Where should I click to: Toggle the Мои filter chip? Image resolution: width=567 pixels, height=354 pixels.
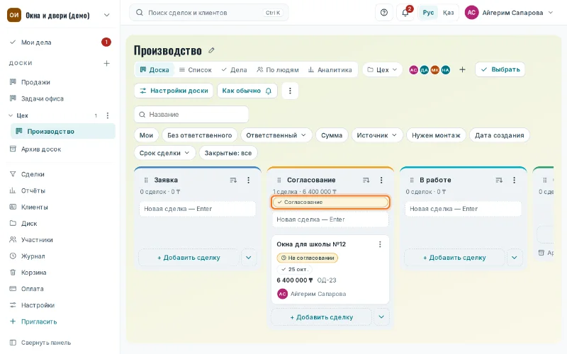[x=146, y=135]
